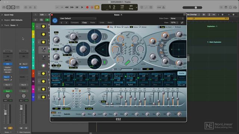This screenshot has height=134, width=239.
Task: Toggle the ES2 plugin power button
Action: [55, 20]
